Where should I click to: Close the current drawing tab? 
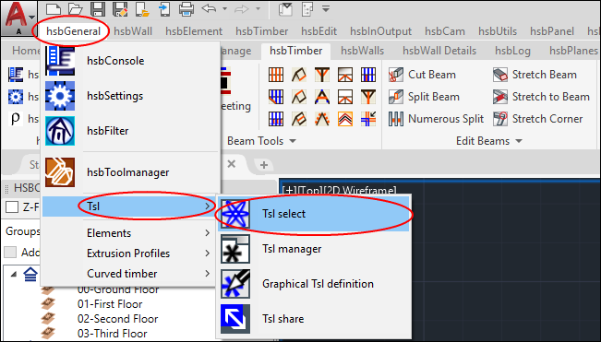point(232,164)
